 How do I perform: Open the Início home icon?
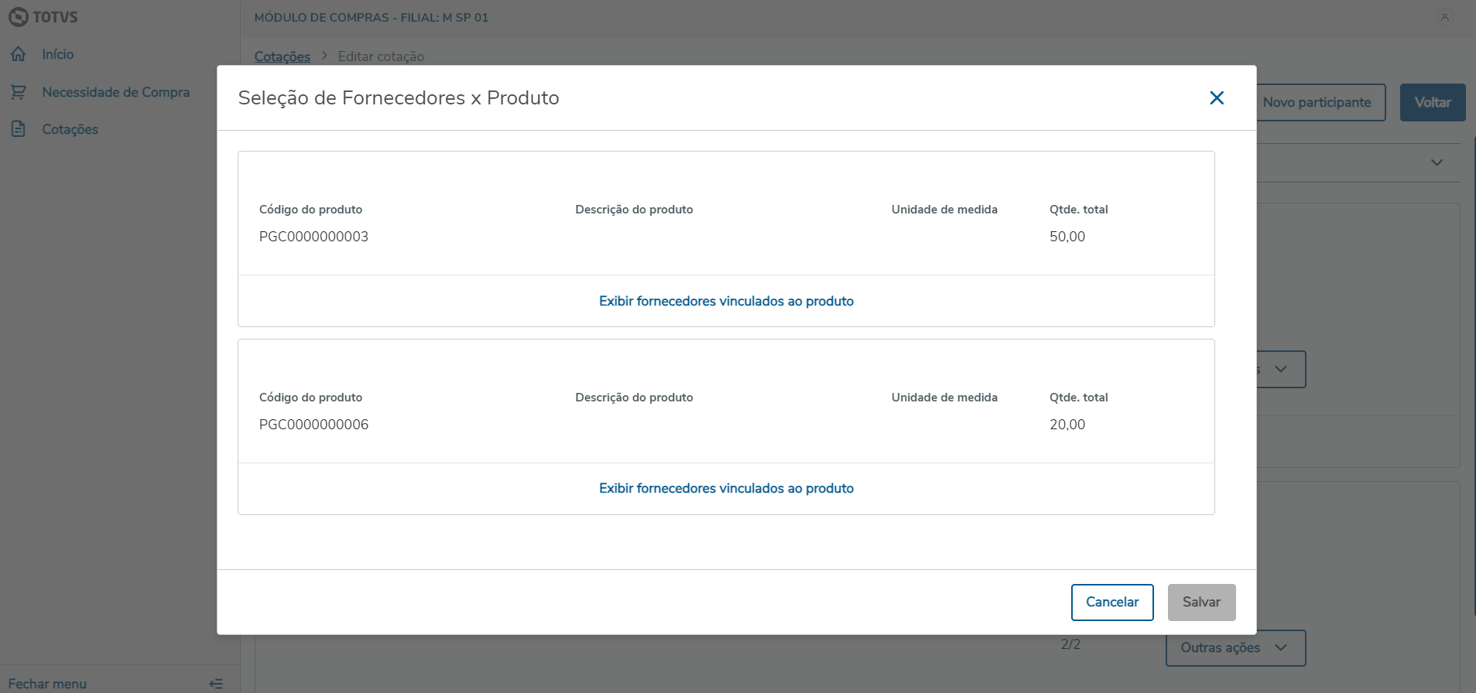pos(19,54)
